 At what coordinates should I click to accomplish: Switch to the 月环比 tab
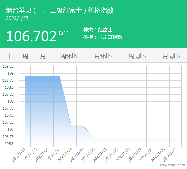tap(103, 56)
